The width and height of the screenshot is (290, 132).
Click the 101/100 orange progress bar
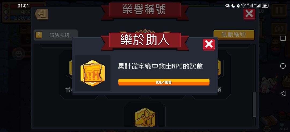[x=164, y=82]
